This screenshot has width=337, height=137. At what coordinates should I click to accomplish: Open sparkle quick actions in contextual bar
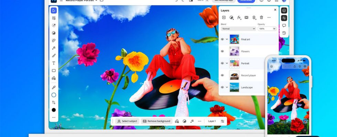pos(192,121)
